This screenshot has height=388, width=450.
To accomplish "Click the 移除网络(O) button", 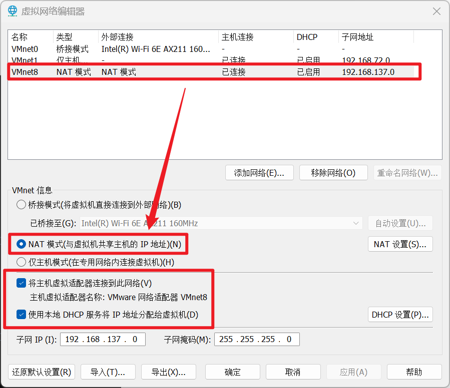I will (x=333, y=173).
